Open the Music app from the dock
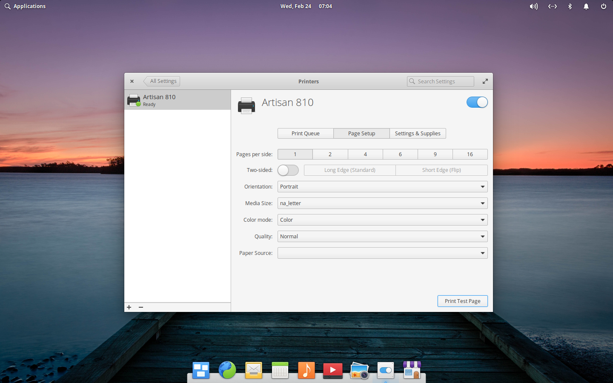This screenshot has width=613, height=383. tap(306, 370)
